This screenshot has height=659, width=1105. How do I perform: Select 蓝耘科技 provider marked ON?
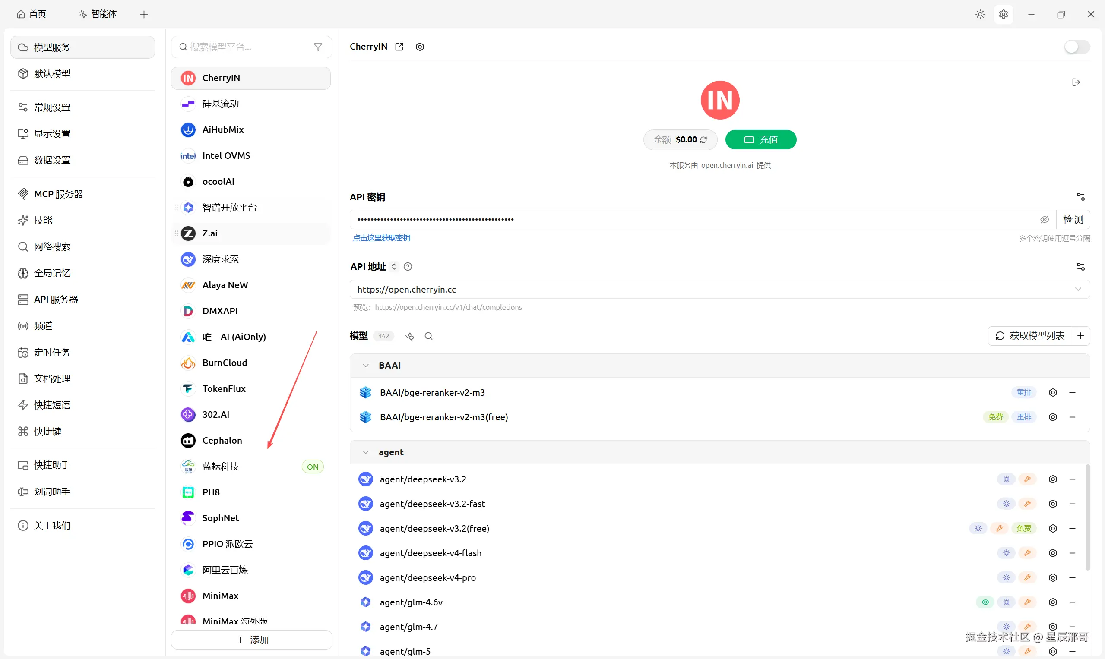(251, 467)
